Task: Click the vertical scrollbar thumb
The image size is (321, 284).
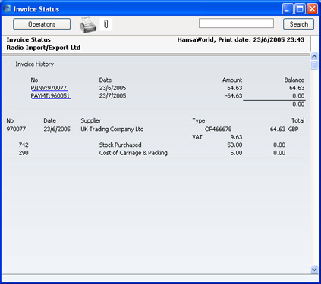Action: [x=314, y=64]
